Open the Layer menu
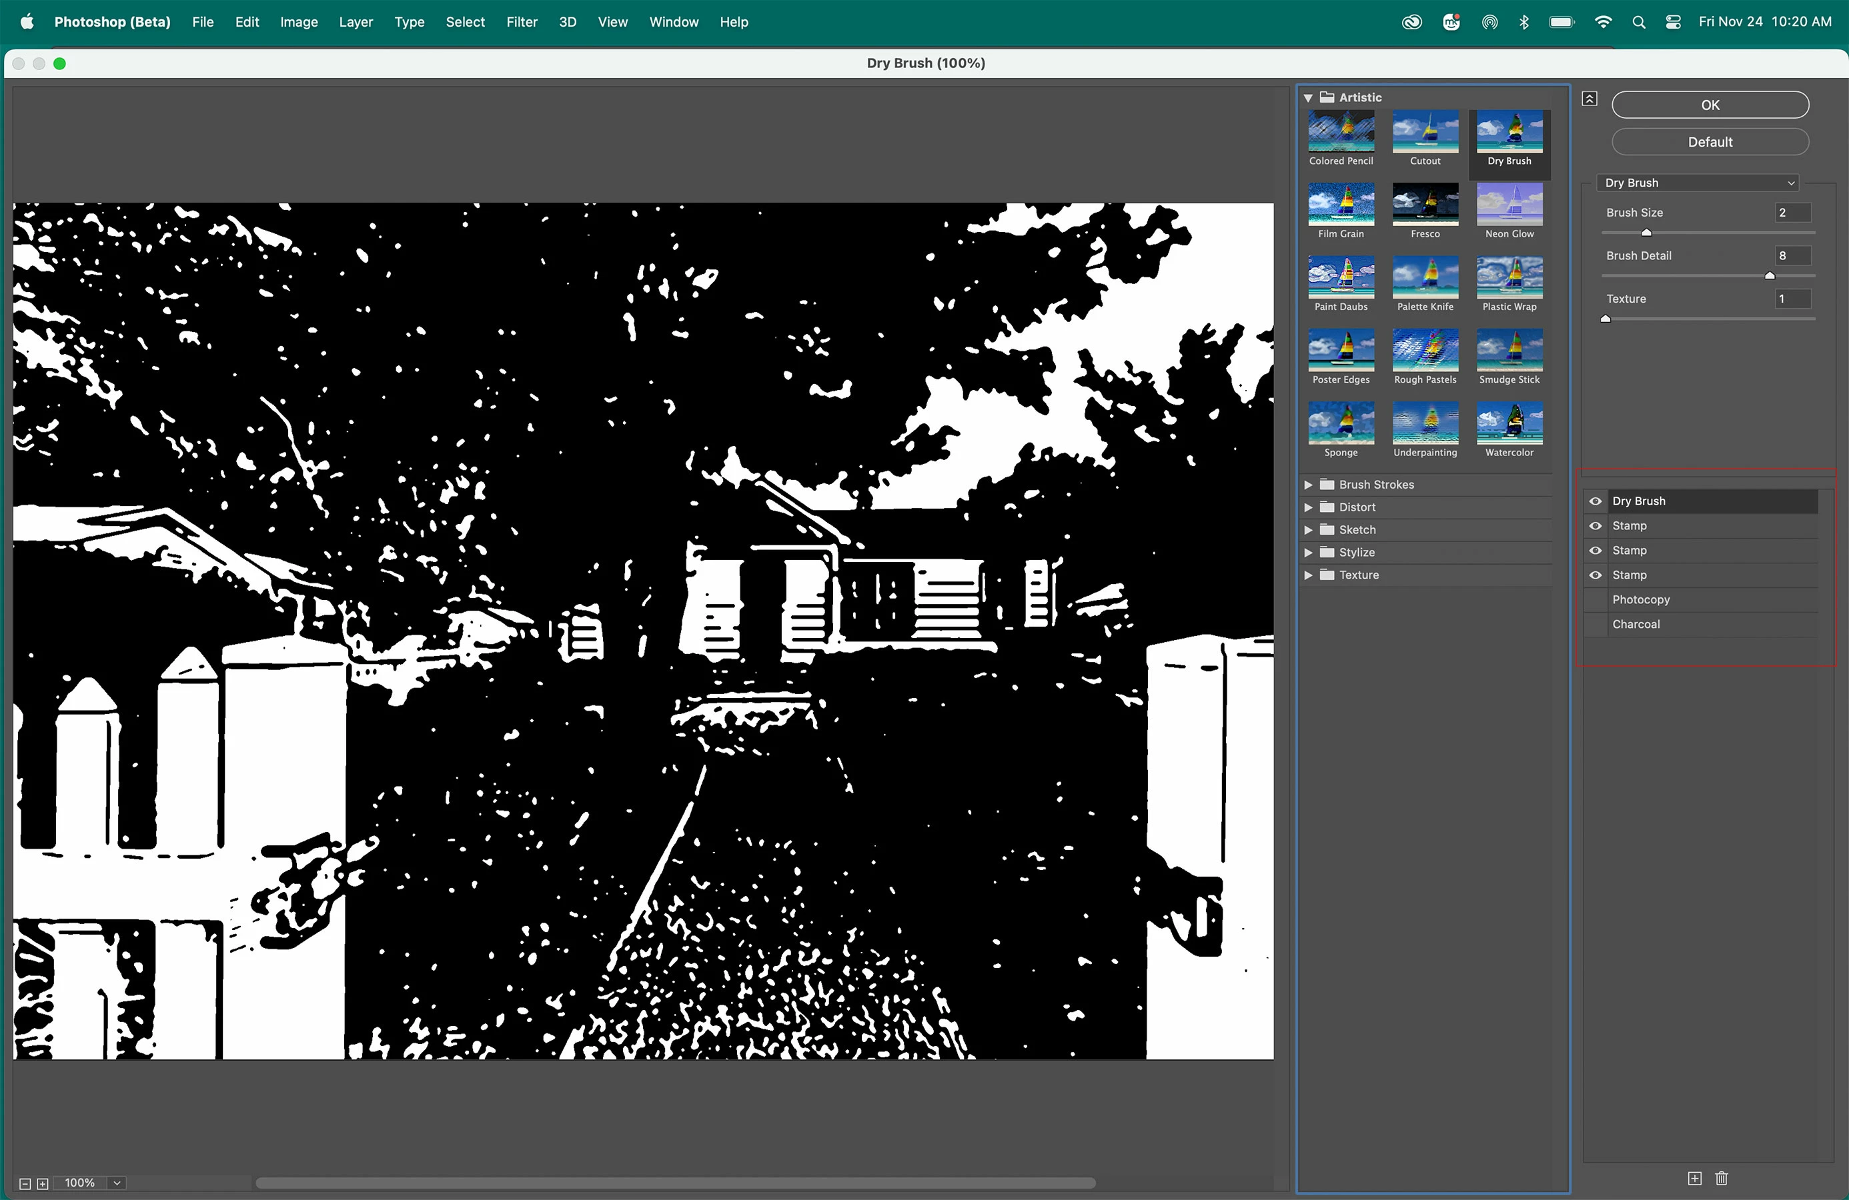1849x1200 pixels. click(356, 22)
